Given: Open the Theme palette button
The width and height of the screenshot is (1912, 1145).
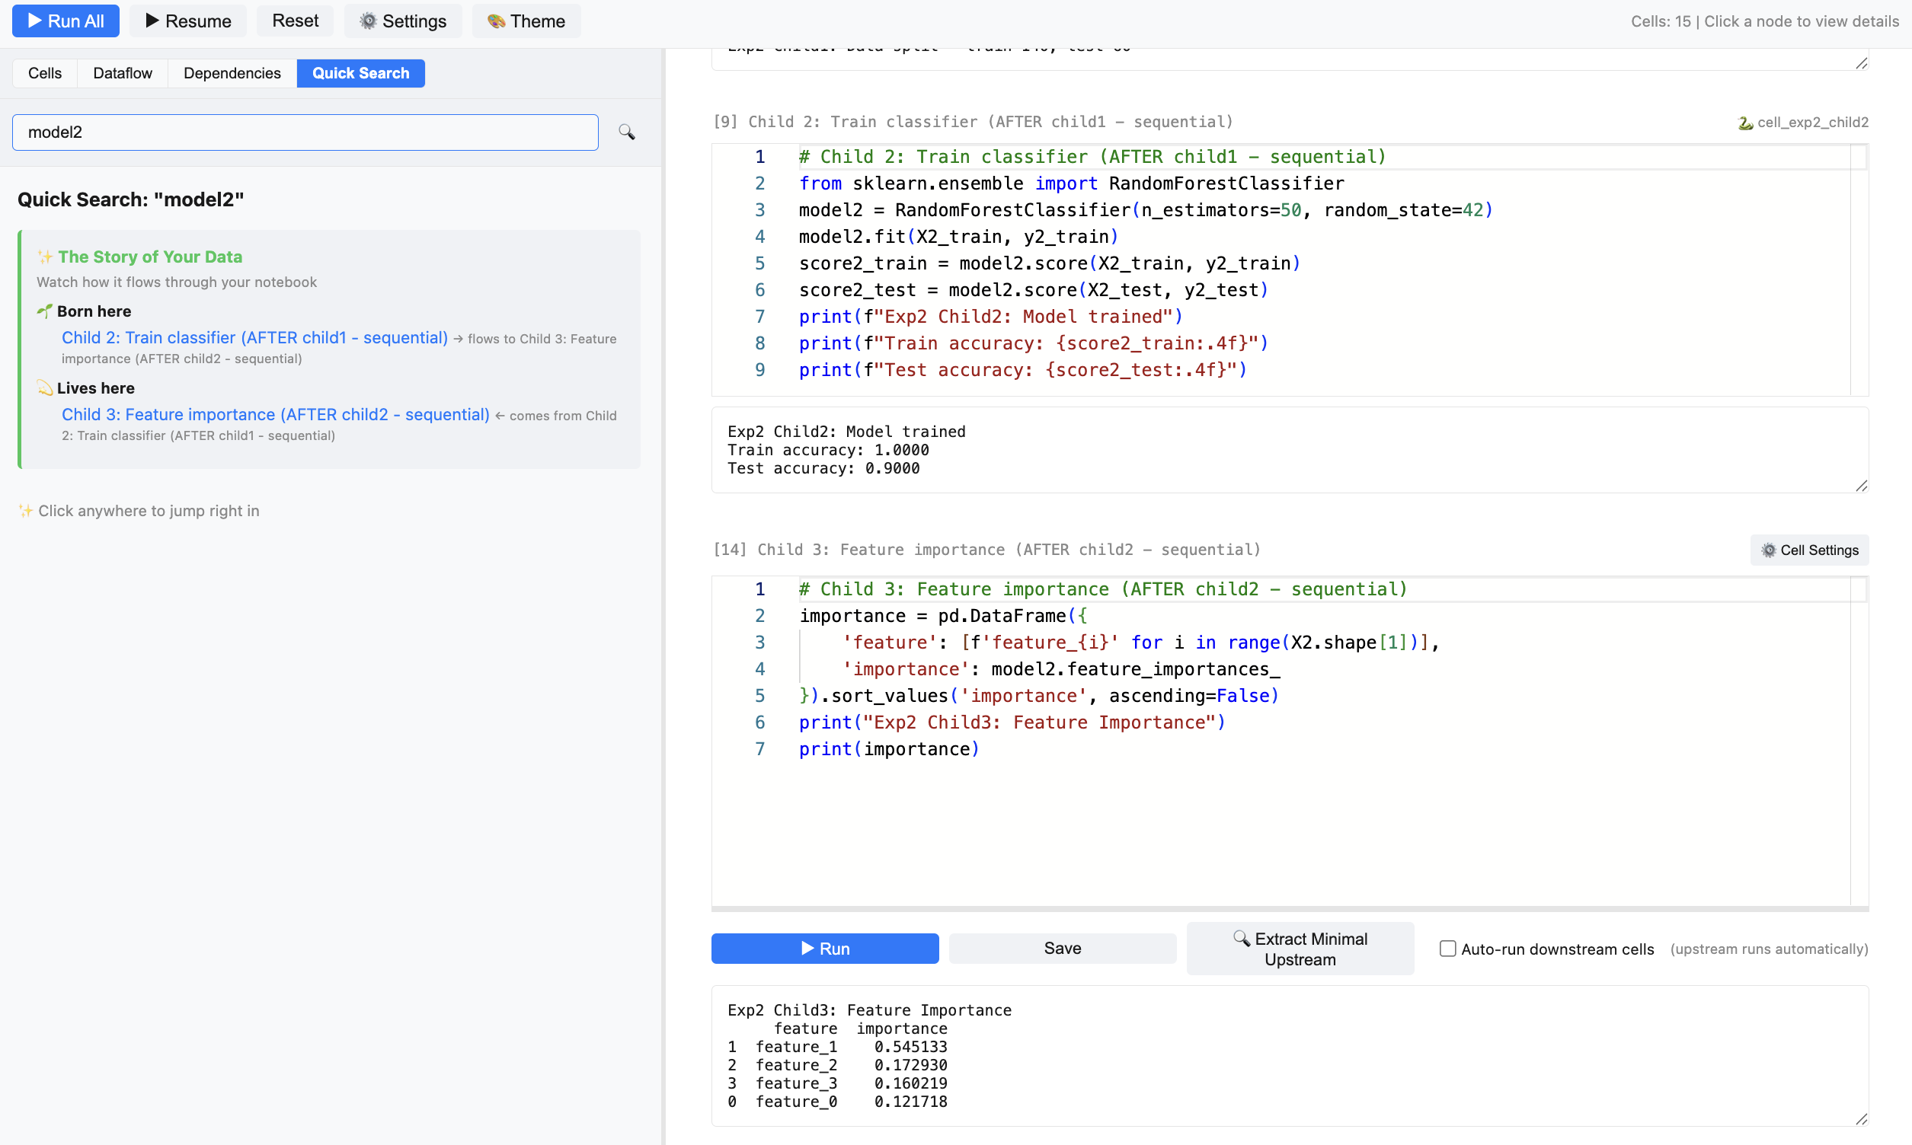Looking at the screenshot, I should 526,21.
